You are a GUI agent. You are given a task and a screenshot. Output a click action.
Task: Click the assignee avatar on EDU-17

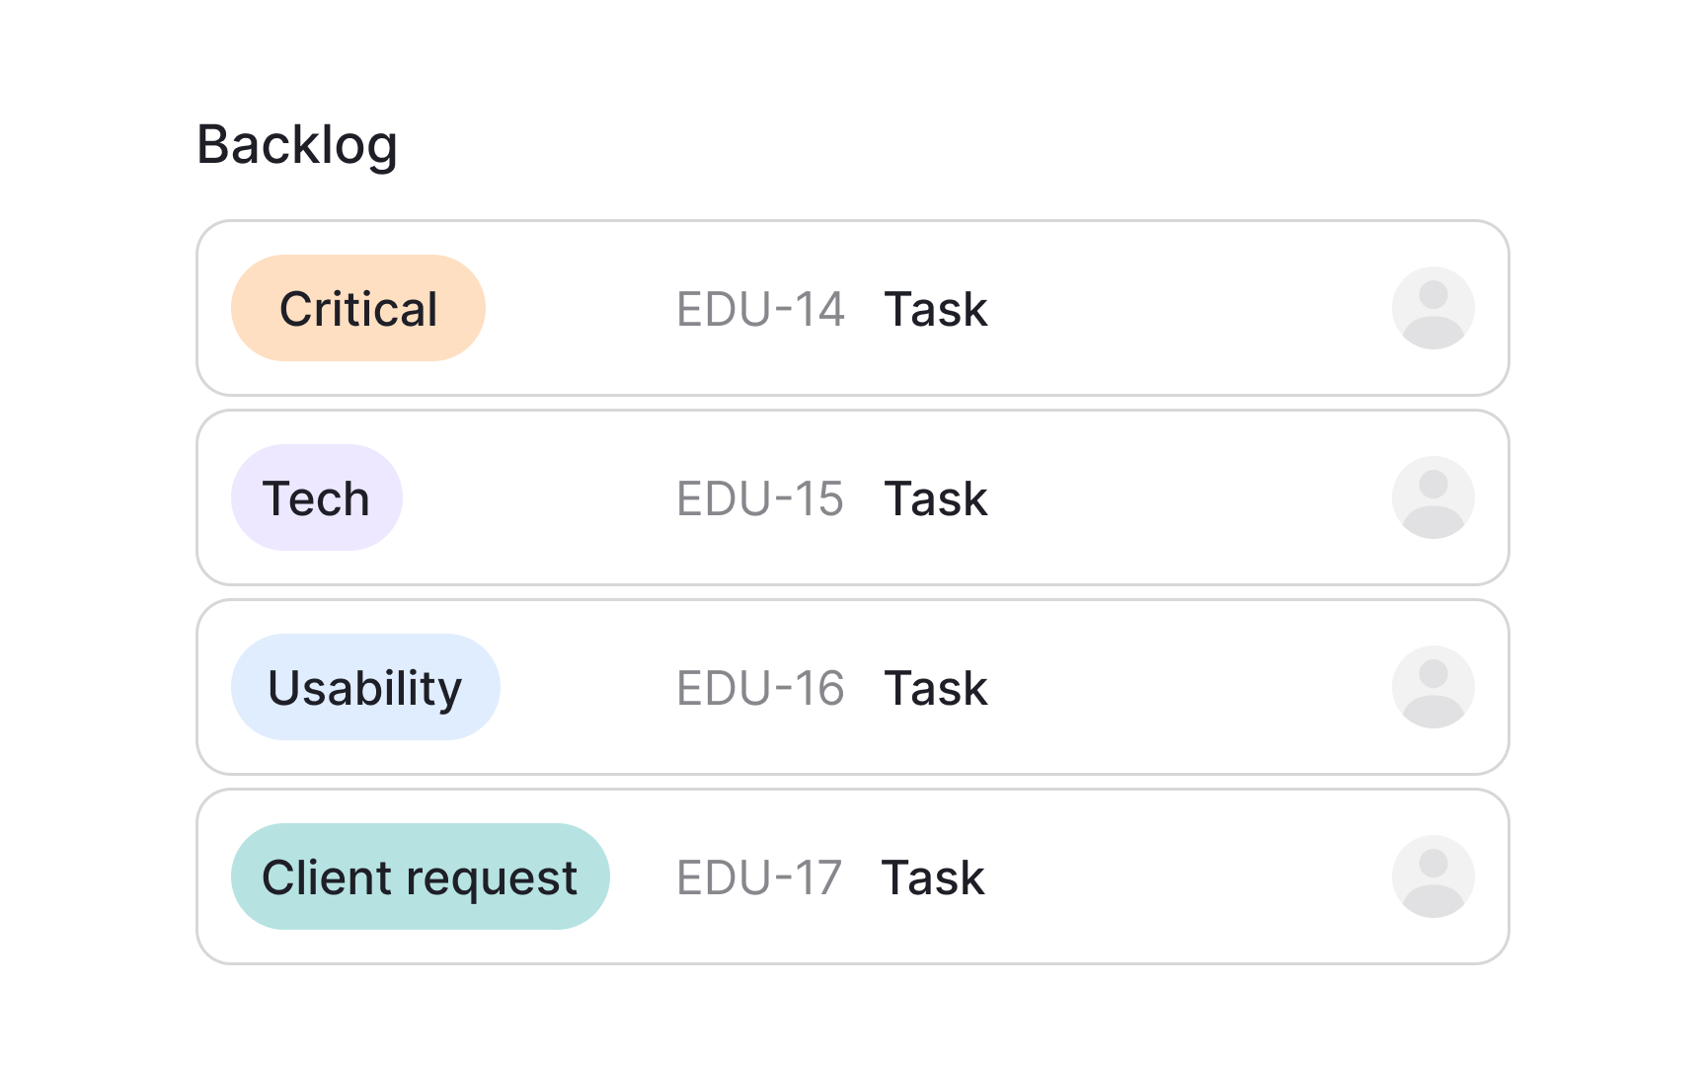[1432, 876]
